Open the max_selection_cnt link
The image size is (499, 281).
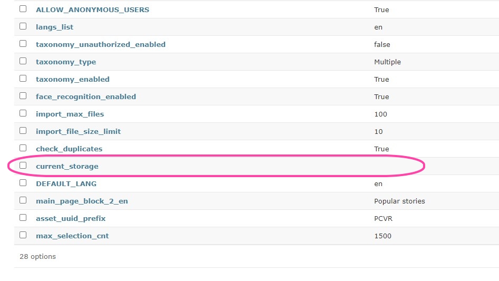pos(72,236)
